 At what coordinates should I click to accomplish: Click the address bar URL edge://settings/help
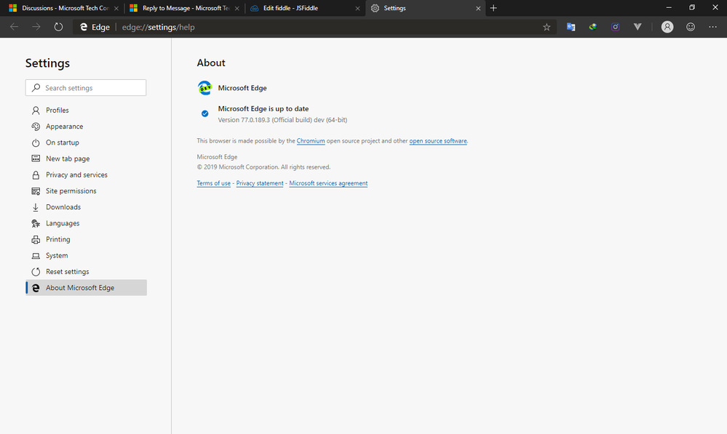[x=158, y=27]
